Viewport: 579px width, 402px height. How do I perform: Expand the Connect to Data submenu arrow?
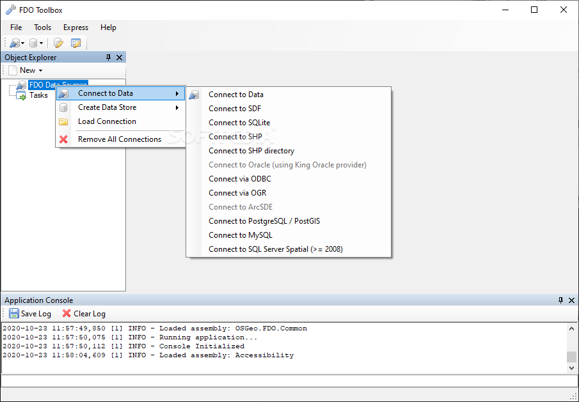tap(177, 94)
